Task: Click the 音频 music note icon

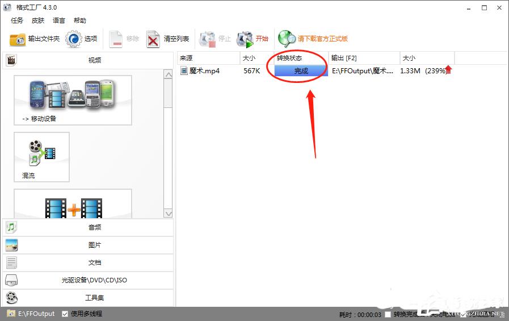Action: pos(11,227)
